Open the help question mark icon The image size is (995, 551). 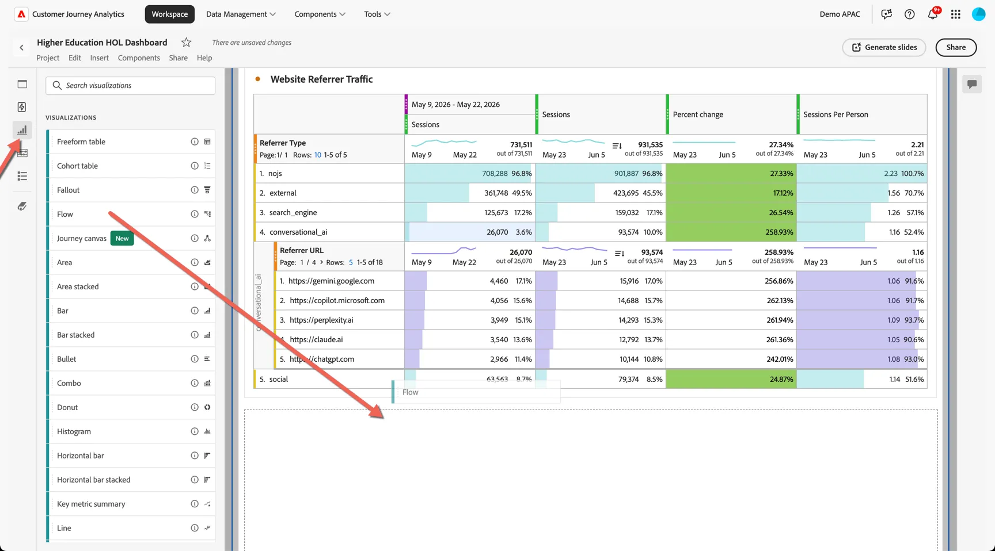[x=910, y=14]
